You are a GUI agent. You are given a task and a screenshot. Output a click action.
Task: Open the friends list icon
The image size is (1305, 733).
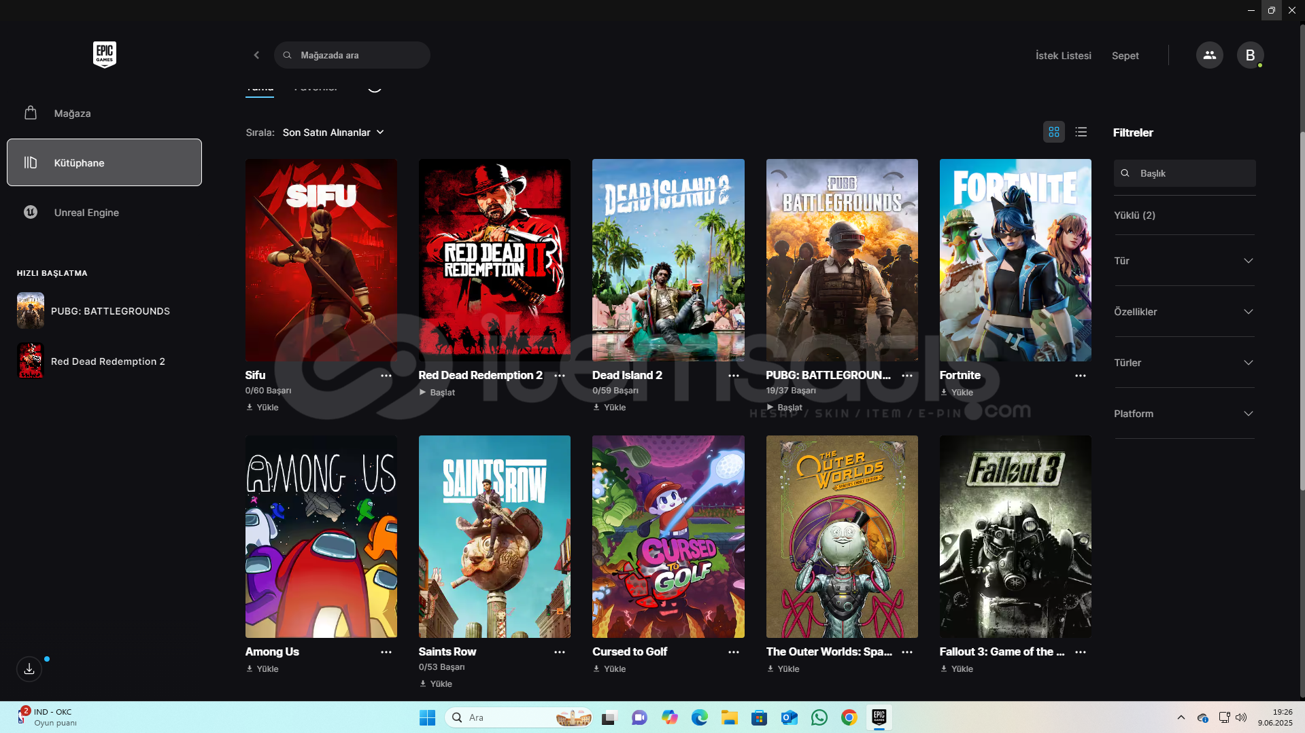point(1209,55)
